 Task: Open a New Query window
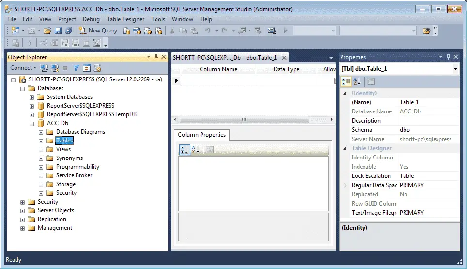(x=98, y=31)
